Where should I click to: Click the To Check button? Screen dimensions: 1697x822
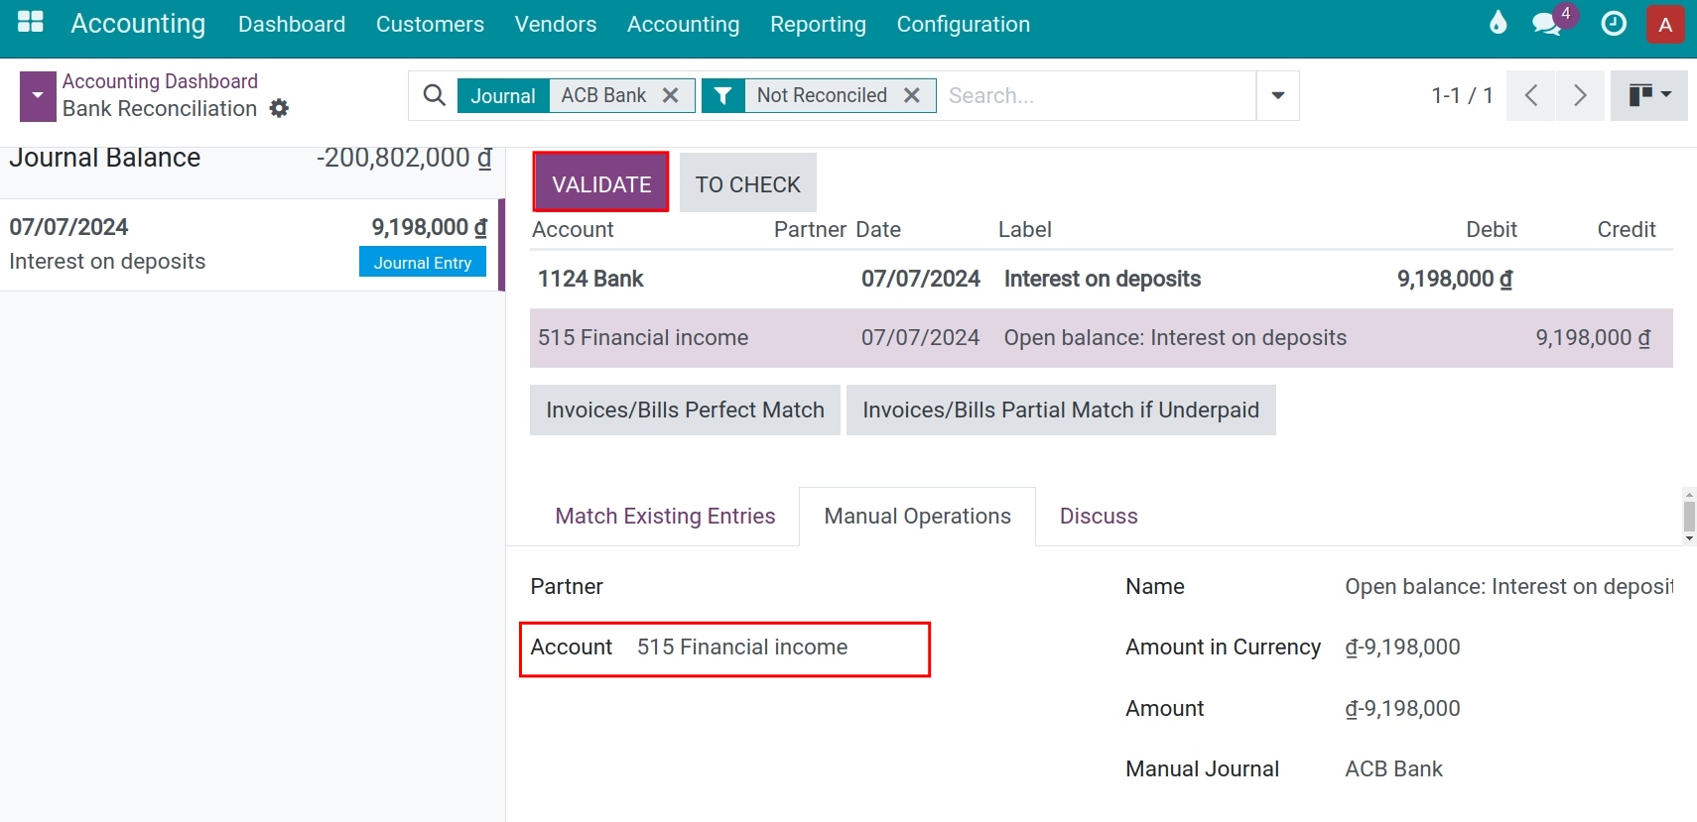(747, 182)
